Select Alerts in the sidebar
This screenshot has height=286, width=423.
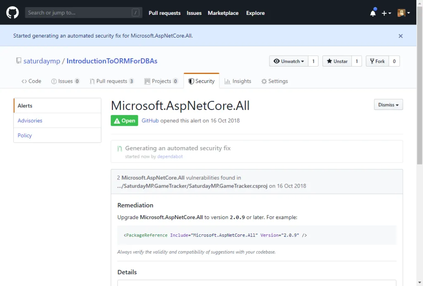(57, 106)
